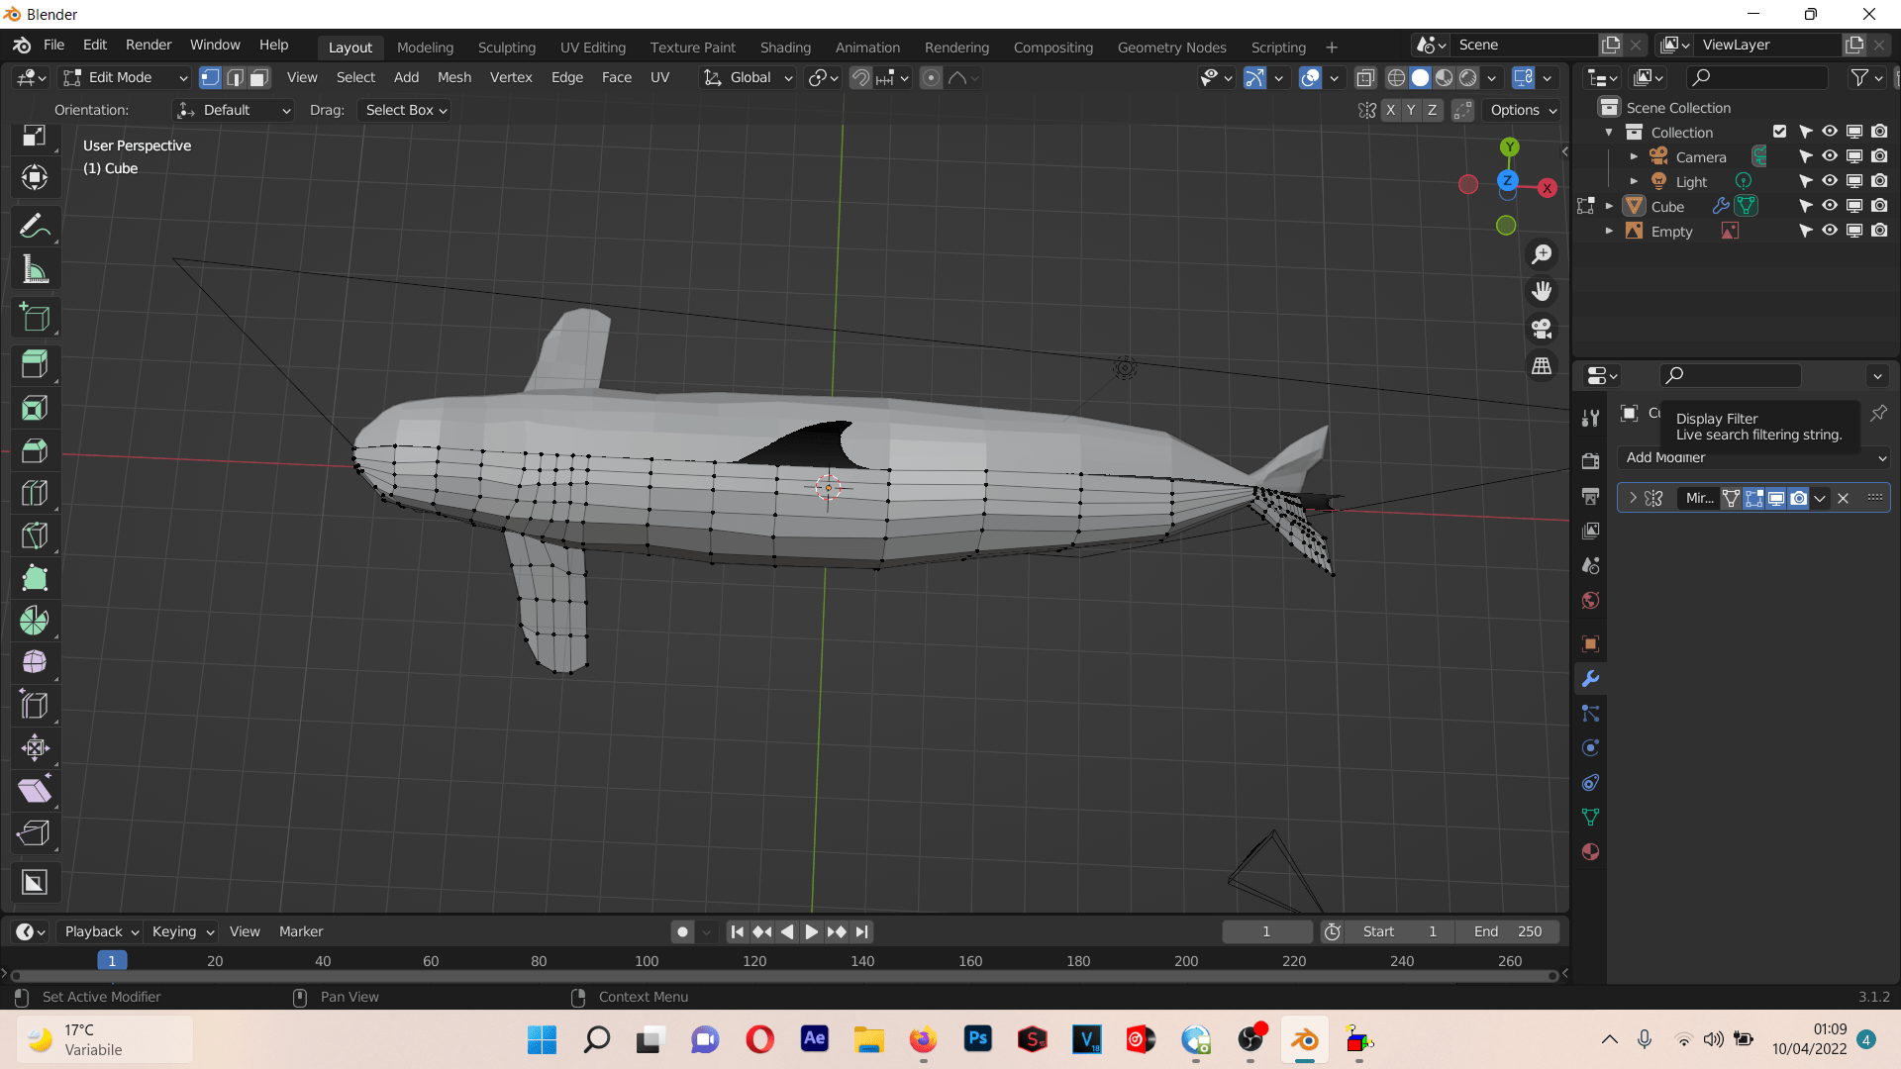
Task: Select the Measure tool
Action: pos(35,269)
